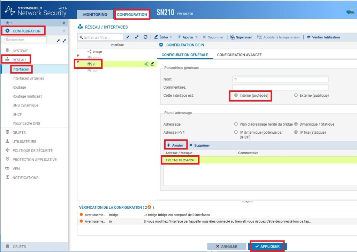The width and height of the screenshot is (357, 252).
Task: Click the ANNULER button
Action: point(227,246)
